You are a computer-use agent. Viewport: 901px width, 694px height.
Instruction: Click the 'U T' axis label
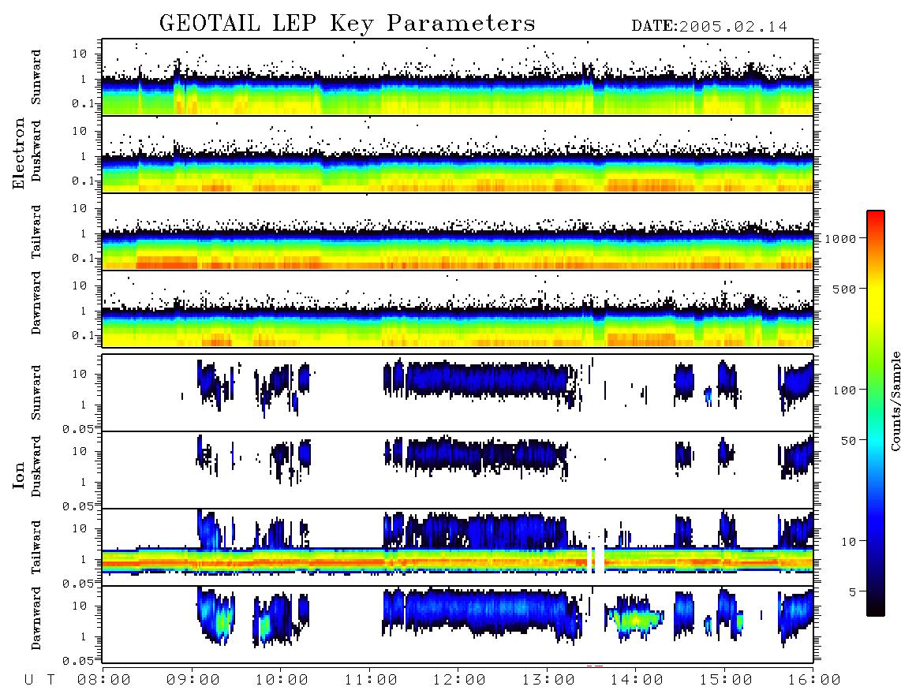coord(40,680)
